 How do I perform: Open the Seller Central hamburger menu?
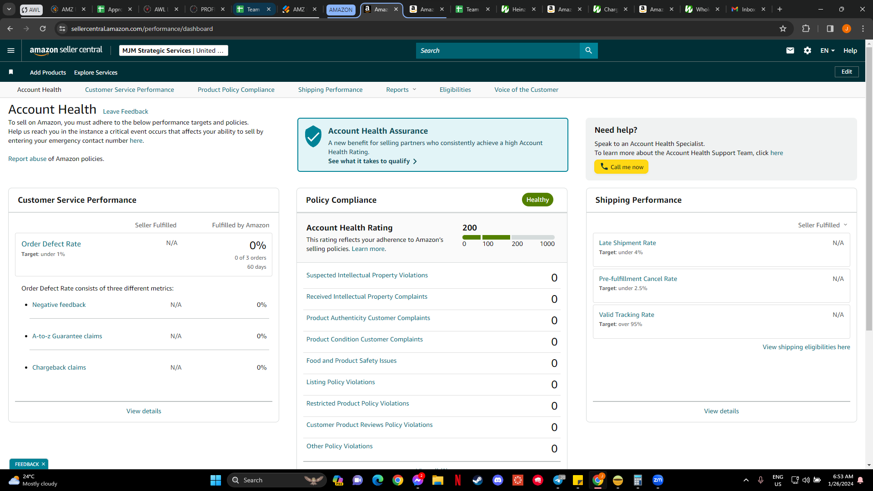coord(11,50)
